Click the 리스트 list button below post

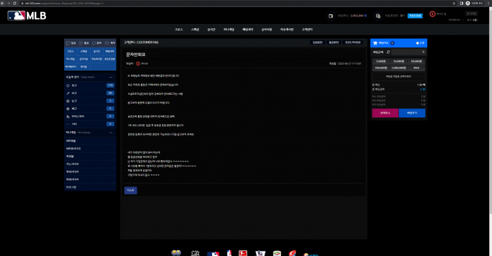click(131, 190)
